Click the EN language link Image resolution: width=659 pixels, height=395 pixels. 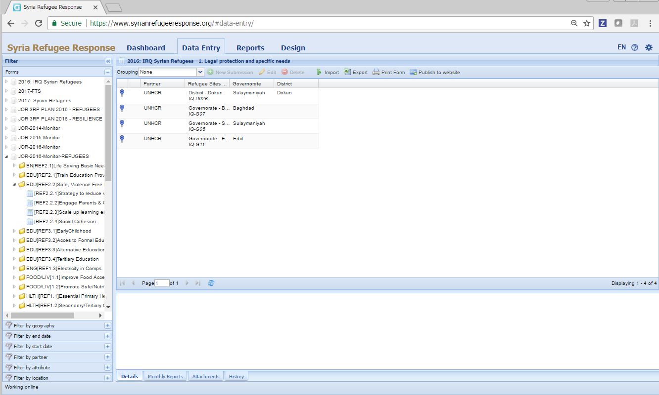tap(621, 47)
